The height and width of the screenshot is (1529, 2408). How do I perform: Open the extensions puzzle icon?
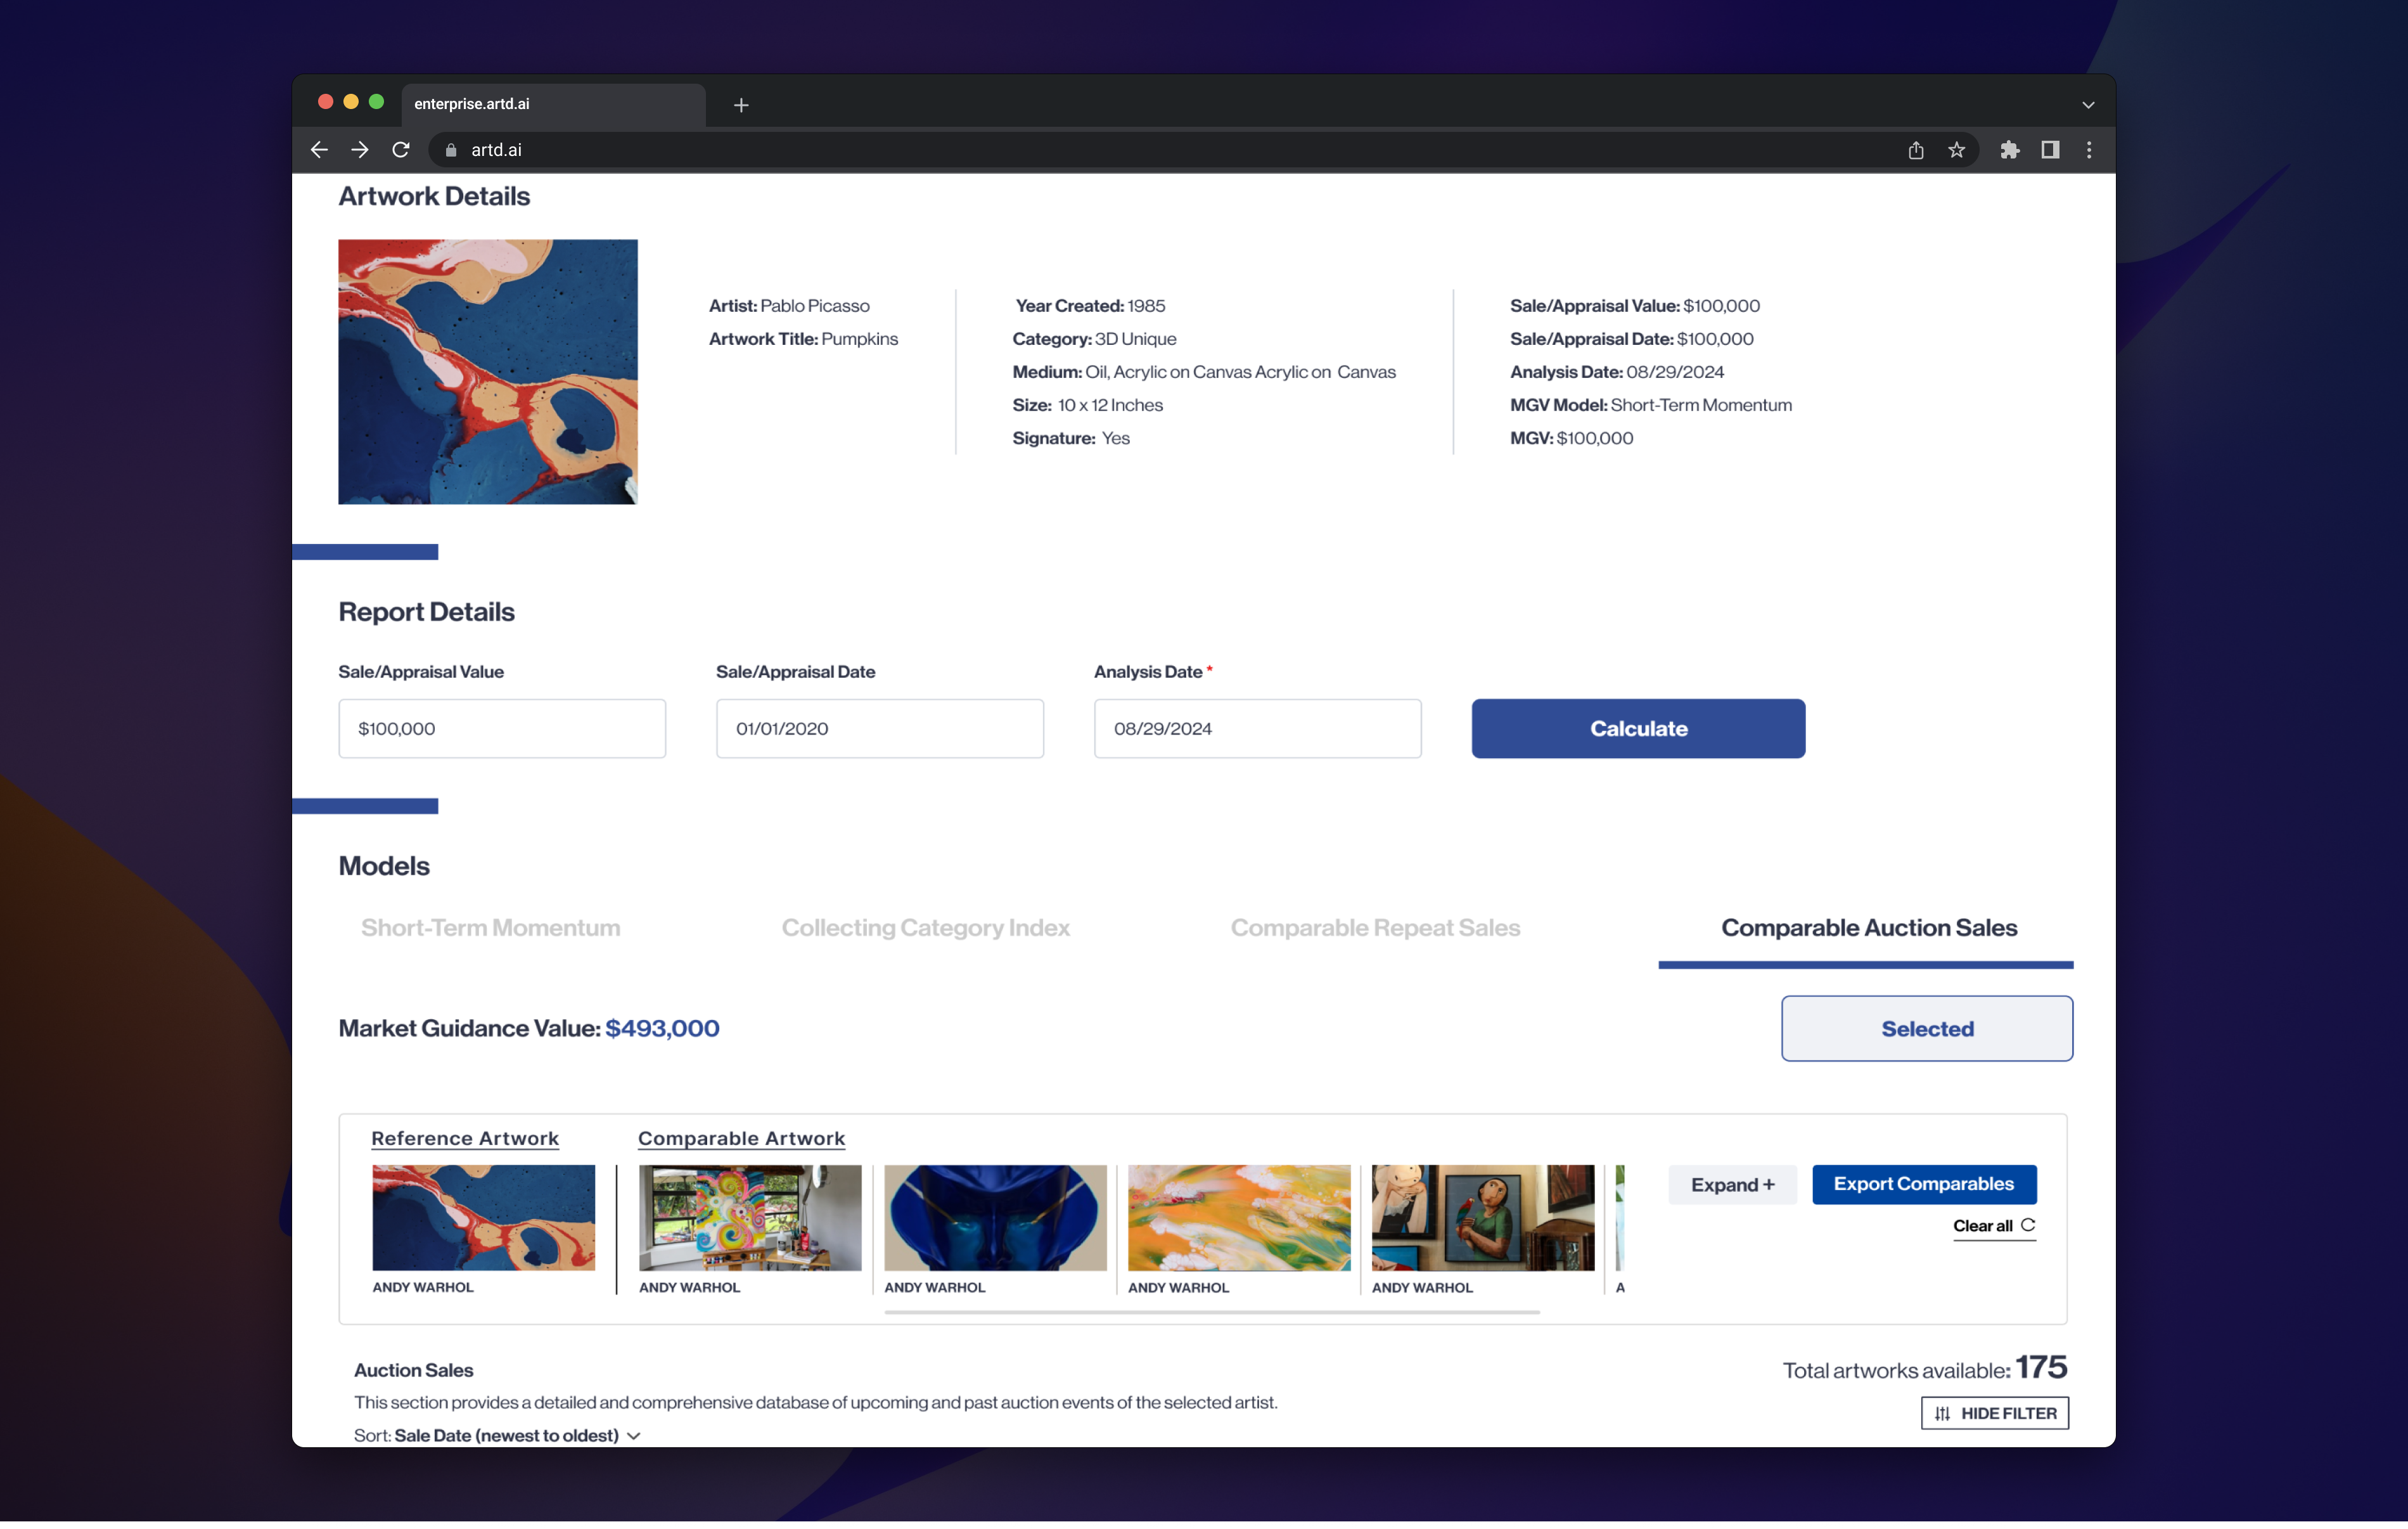click(2009, 150)
